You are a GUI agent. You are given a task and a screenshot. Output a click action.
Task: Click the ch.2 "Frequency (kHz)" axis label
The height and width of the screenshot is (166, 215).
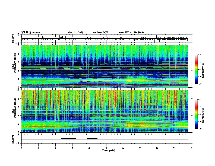point(15,108)
